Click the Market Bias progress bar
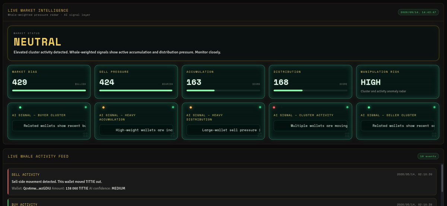This screenshot has height=206, width=447. [x=49, y=90]
